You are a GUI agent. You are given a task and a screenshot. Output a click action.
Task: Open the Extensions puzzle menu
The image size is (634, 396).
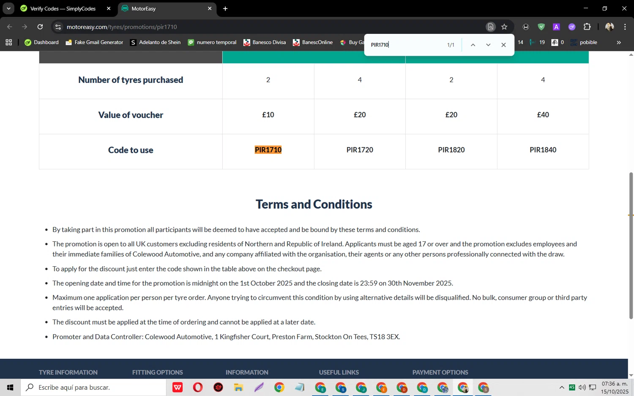tap(587, 27)
